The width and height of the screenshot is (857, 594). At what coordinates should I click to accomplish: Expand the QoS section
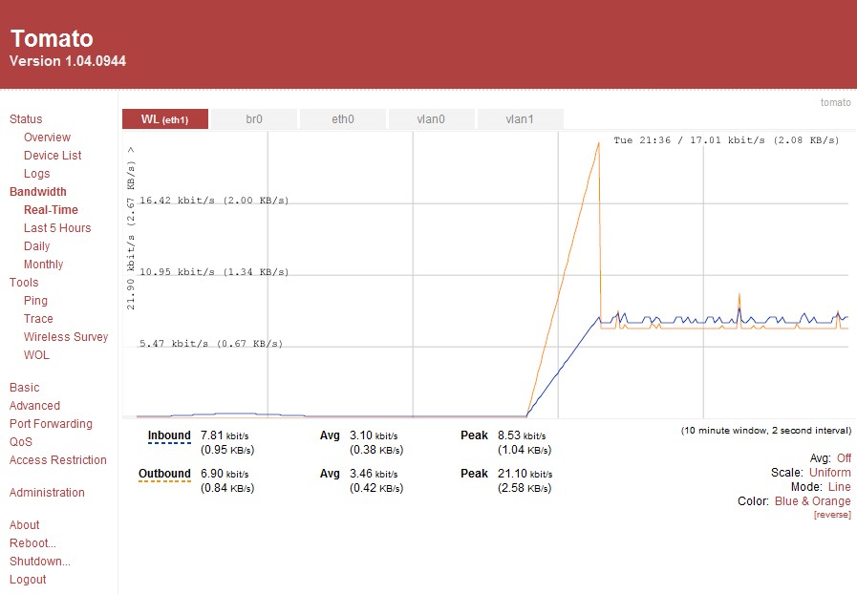tap(20, 442)
